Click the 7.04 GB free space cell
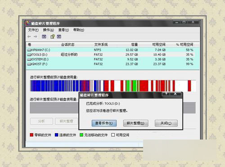 click(160, 50)
